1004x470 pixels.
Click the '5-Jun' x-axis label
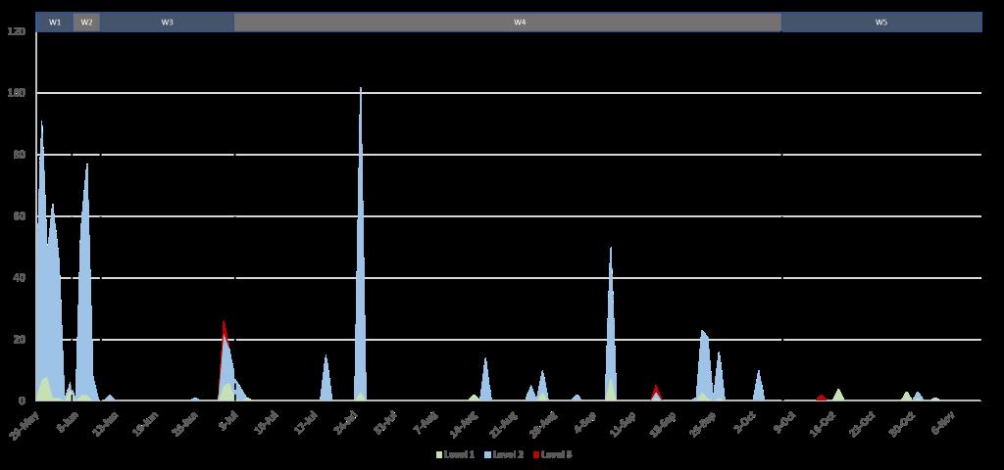(68, 422)
